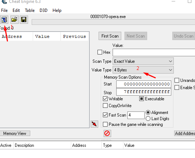Select the Alignment radio button

click(148, 113)
